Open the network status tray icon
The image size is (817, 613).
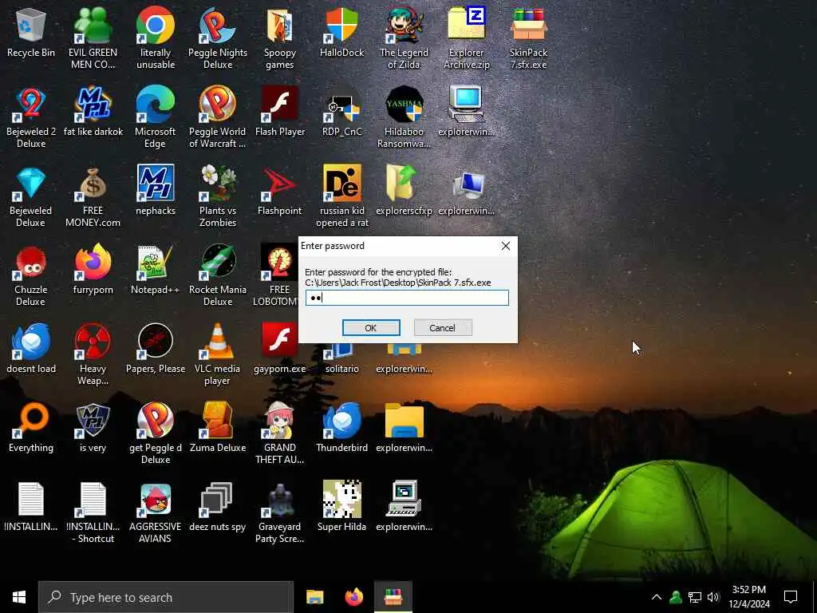pyautogui.click(x=695, y=597)
